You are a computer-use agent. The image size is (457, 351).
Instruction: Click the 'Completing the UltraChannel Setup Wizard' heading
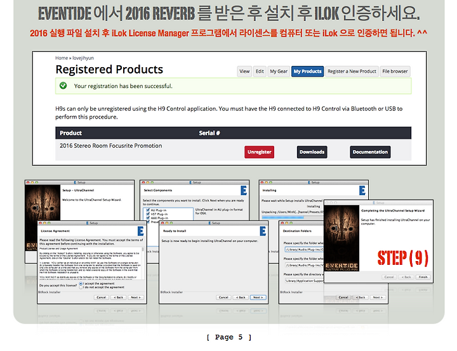393,210
